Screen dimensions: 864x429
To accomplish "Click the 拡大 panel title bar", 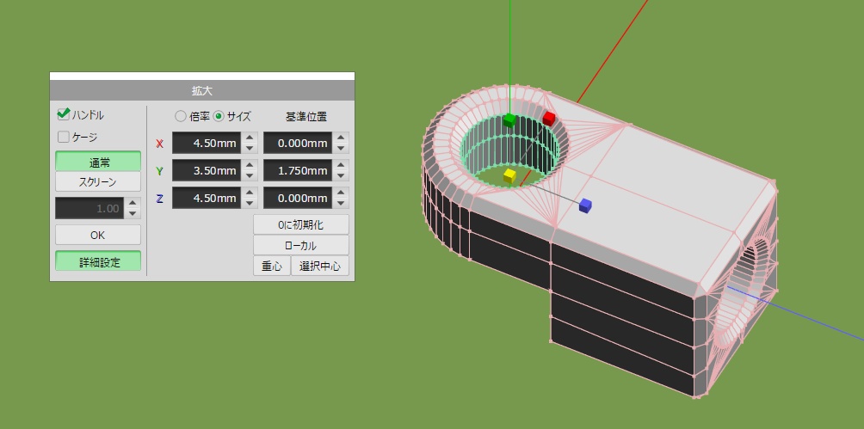I will click(x=202, y=91).
